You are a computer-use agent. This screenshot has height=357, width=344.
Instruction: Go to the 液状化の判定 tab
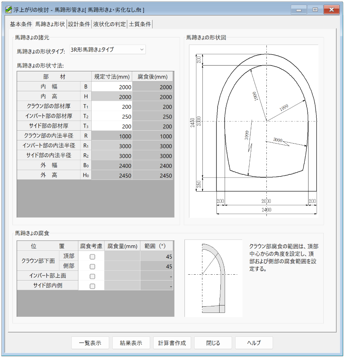pyautogui.click(x=109, y=24)
